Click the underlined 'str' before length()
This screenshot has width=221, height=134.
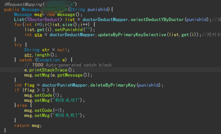pyautogui.click(x=28, y=55)
